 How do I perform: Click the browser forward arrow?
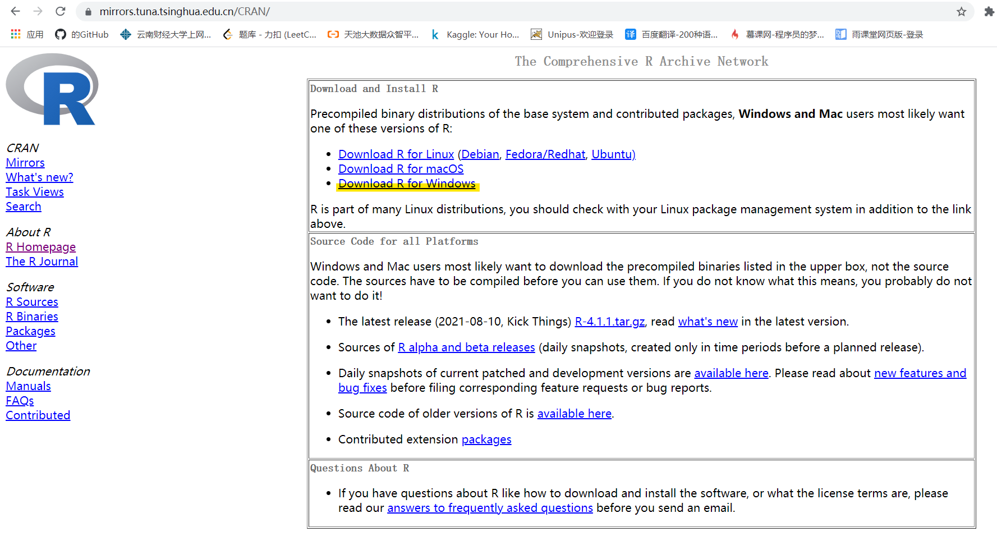click(38, 11)
